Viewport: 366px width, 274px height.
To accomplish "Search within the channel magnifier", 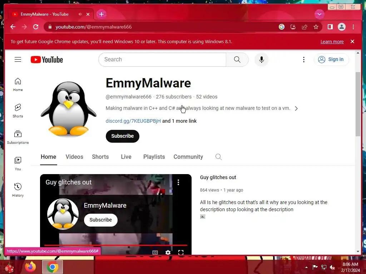I will pyautogui.click(x=218, y=157).
